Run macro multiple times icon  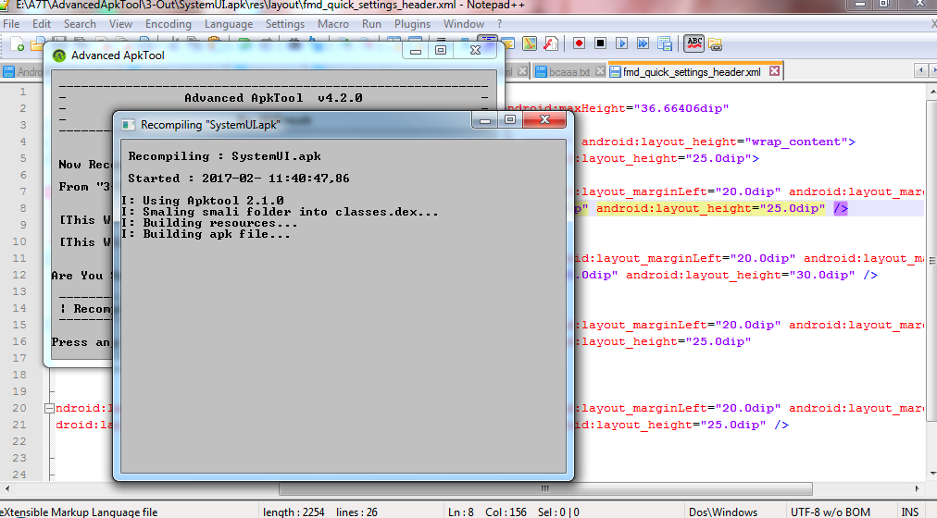[x=643, y=43]
